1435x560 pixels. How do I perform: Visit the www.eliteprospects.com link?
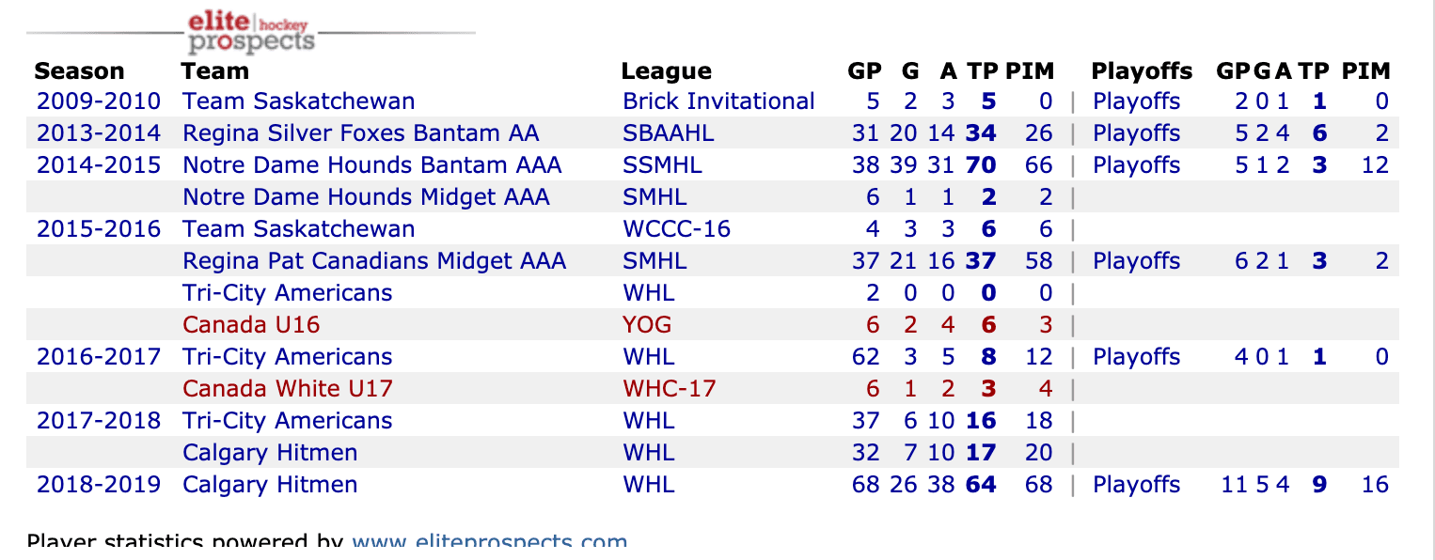click(489, 543)
